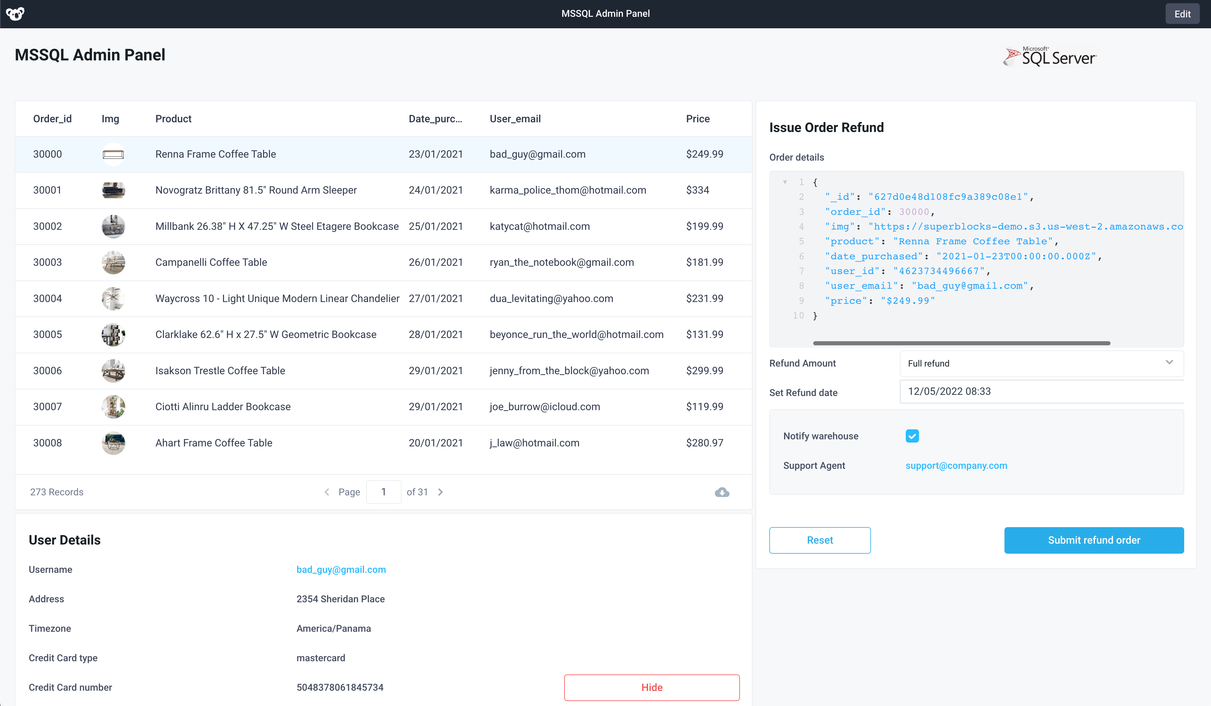Image resolution: width=1211 pixels, height=706 pixels.
Task: Open Clarklake Geometric Bookcase image
Action: 113,334
